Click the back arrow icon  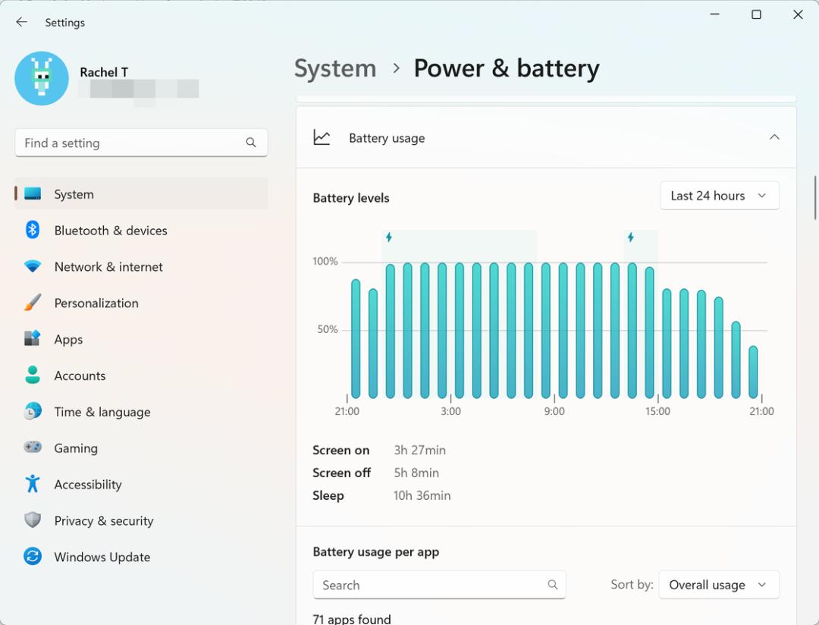pyautogui.click(x=21, y=22)
